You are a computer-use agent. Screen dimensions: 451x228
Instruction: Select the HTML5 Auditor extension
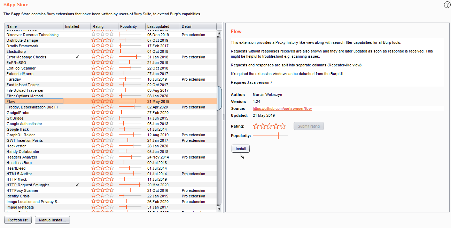(19, 174)
